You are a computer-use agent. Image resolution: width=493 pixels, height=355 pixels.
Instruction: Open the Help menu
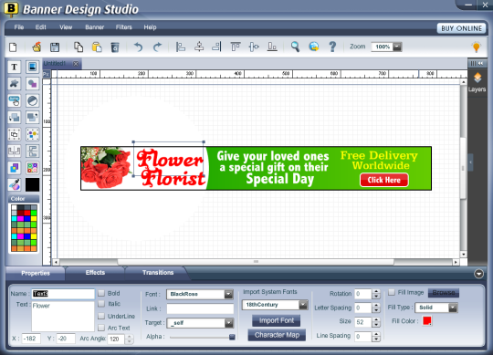tap(150, 27)
